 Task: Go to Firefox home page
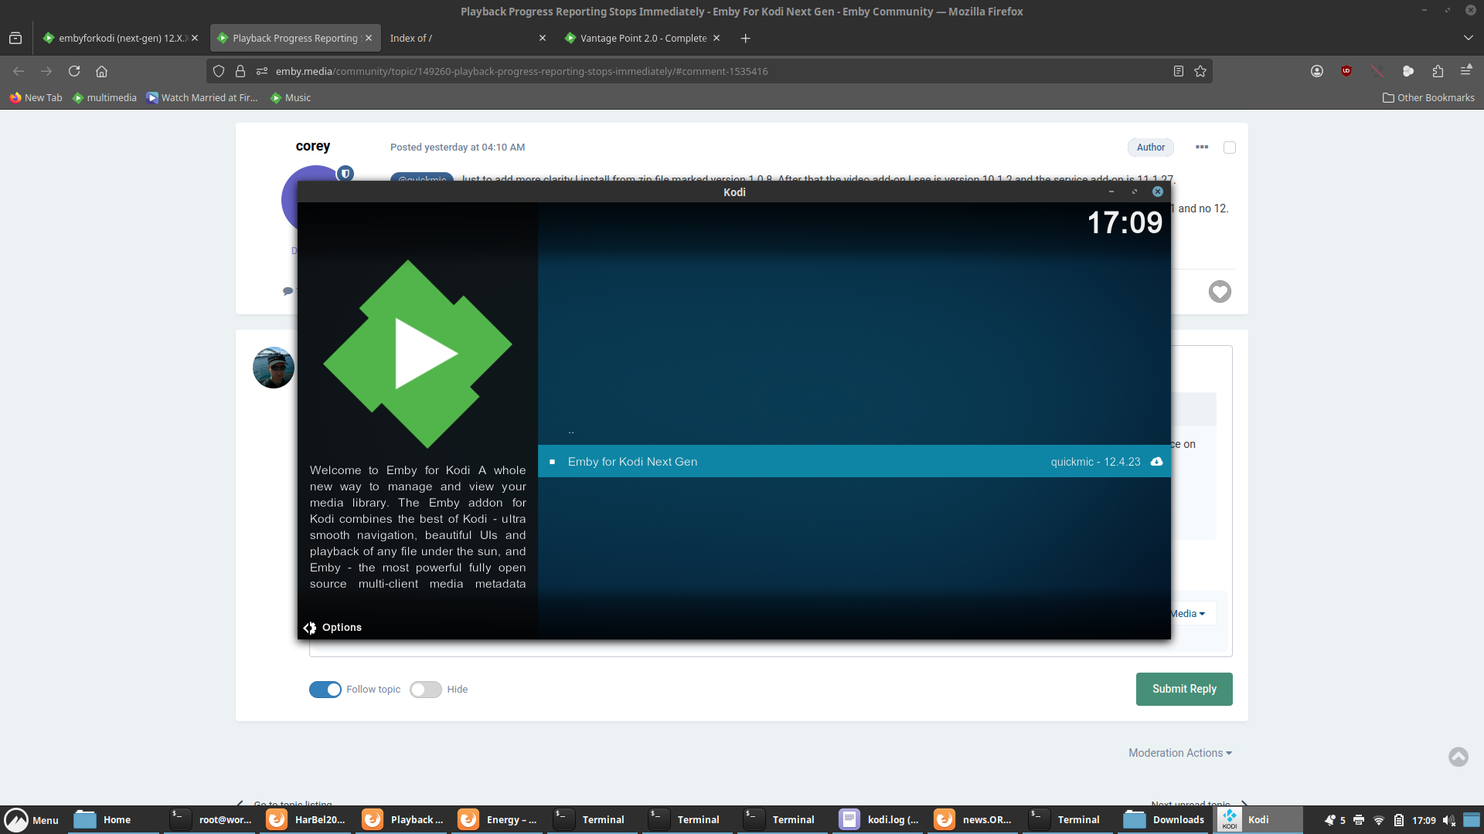pyautogui.click(x=101, y=71)
